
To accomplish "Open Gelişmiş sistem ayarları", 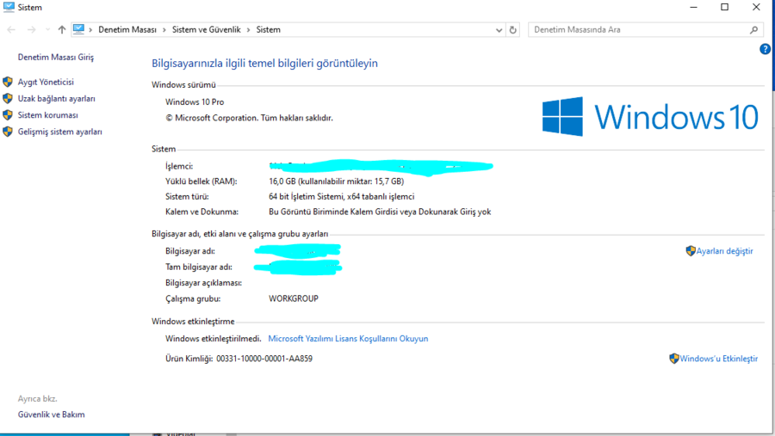I will pyautogui.click(x=59, y=132).
